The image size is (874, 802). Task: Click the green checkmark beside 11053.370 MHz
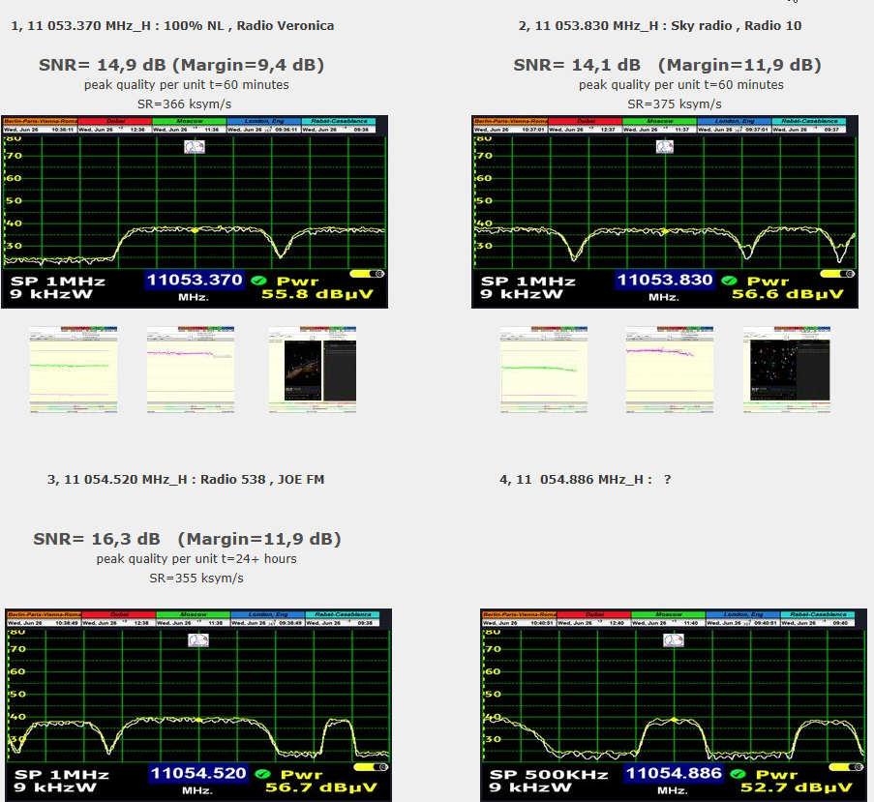click(258, 281)
